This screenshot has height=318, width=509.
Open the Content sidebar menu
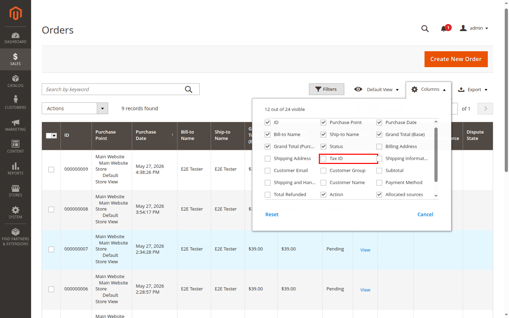pos(16,147)
